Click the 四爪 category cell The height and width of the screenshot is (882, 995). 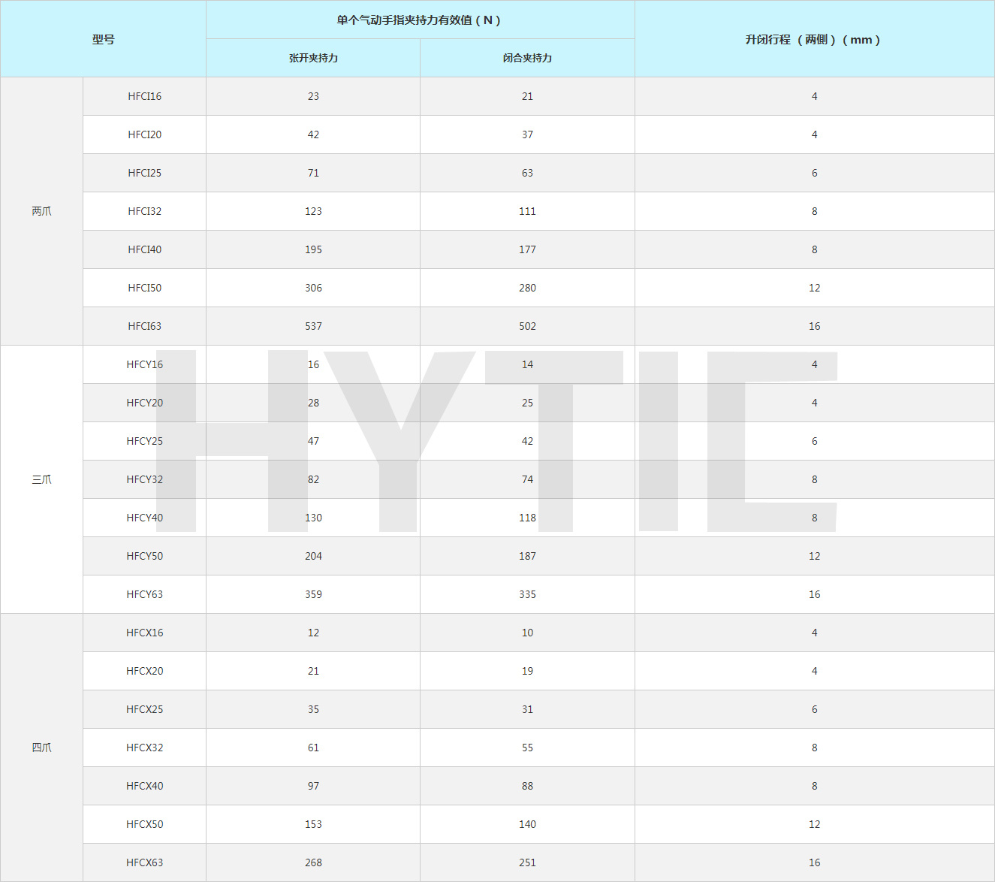(41, 748)
